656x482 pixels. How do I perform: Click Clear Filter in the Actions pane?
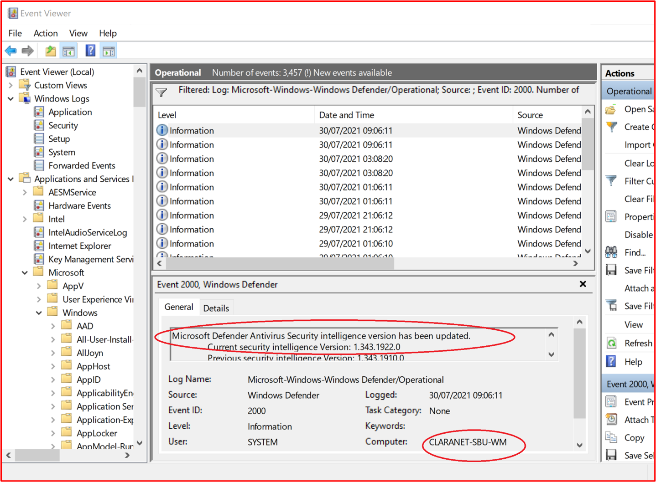(639, 199)
